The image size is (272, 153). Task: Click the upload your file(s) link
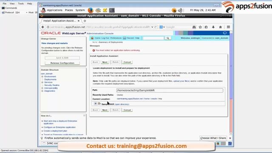coord(181,81)
